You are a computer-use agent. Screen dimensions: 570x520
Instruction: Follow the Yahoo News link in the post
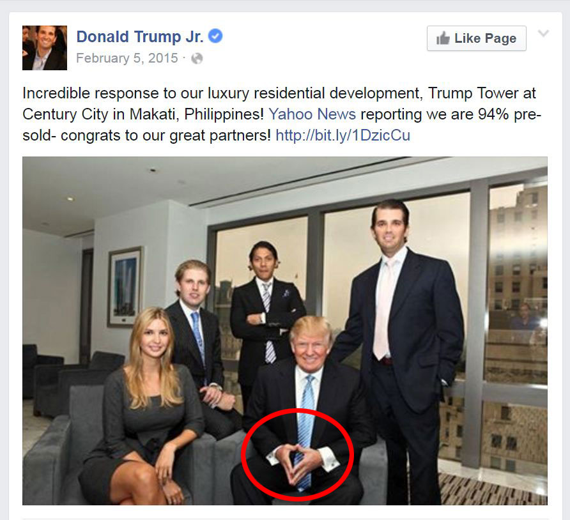pos(312,114)
